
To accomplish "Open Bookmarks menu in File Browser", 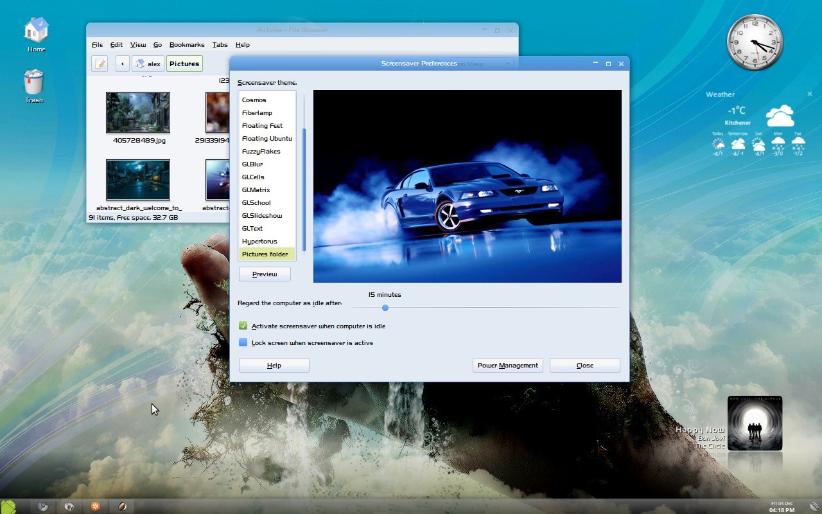I will (187, 45).
